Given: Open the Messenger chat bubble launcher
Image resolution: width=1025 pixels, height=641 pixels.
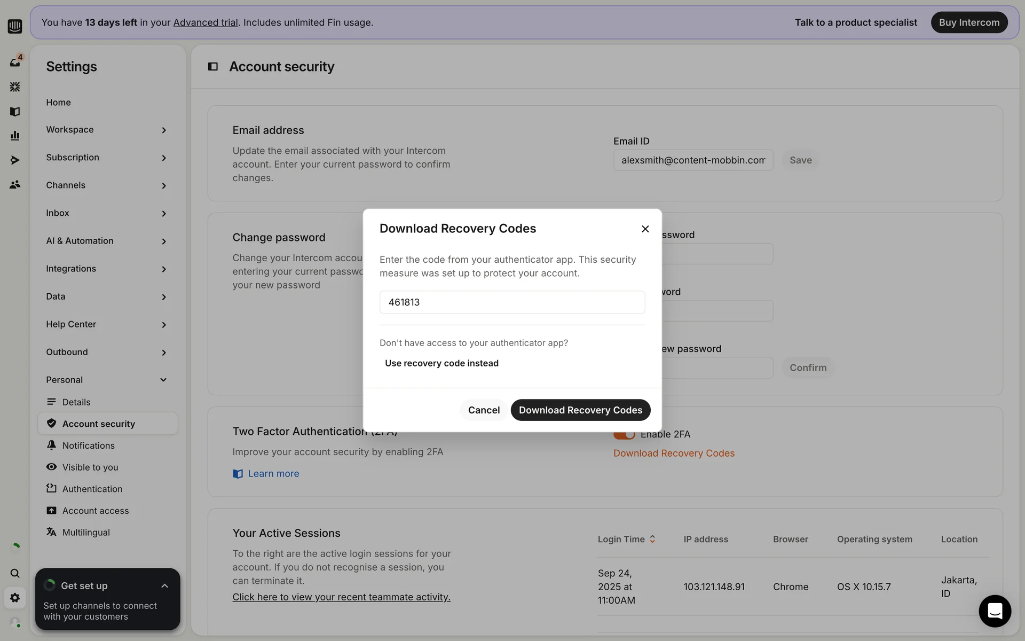Looking at the screenshot, I should coord(995,611).
